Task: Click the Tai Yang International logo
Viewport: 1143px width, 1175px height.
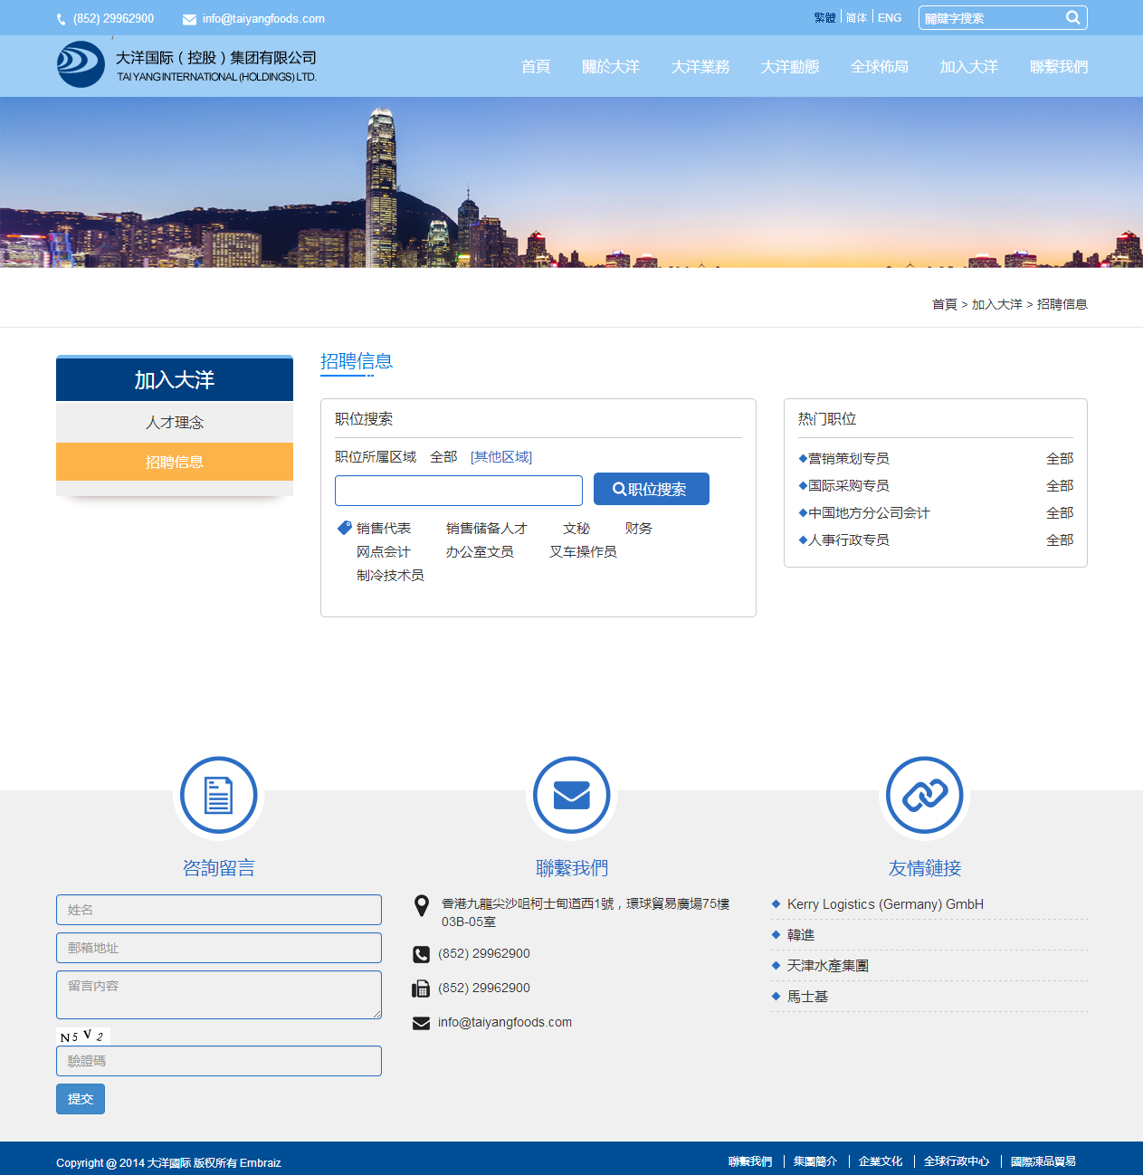Action: point(81,65)
